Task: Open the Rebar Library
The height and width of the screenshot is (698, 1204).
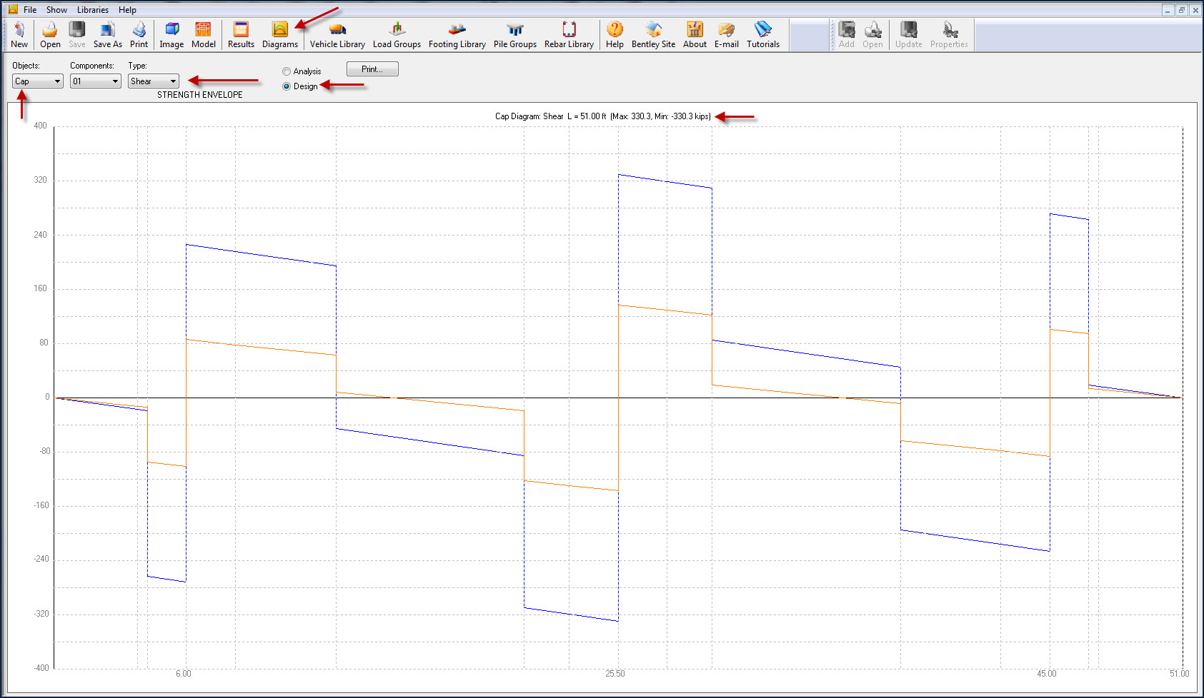Action: pyautogui.click(x=569, y=34)
